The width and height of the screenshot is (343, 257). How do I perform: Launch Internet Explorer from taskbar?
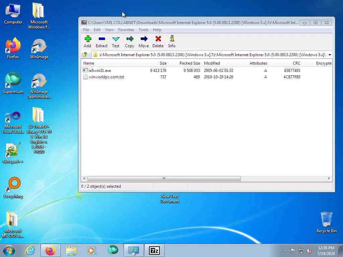(x=30, y=250)
